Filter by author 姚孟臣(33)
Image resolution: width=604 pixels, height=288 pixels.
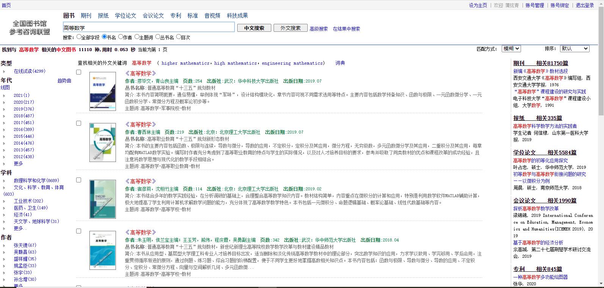pos(25,266)
